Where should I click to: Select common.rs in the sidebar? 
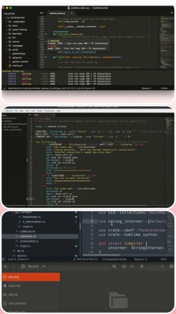point(40,236)
